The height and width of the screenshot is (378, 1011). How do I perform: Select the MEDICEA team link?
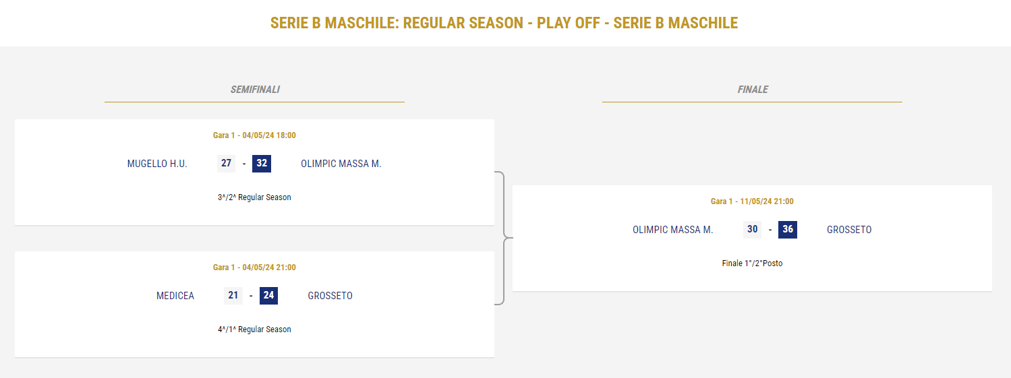[x=175, y=296]
